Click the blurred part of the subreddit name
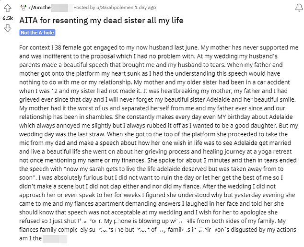This screenshot has height=247, width=304. [x=59, y=8]
